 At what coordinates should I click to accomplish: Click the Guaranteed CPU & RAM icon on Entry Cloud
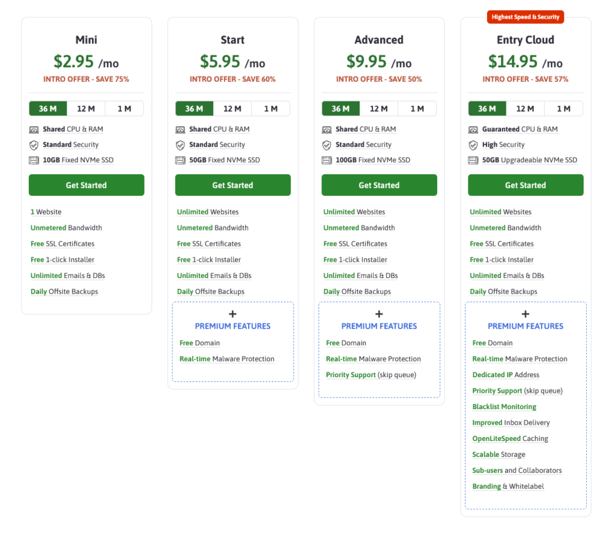tap(473, 129)
